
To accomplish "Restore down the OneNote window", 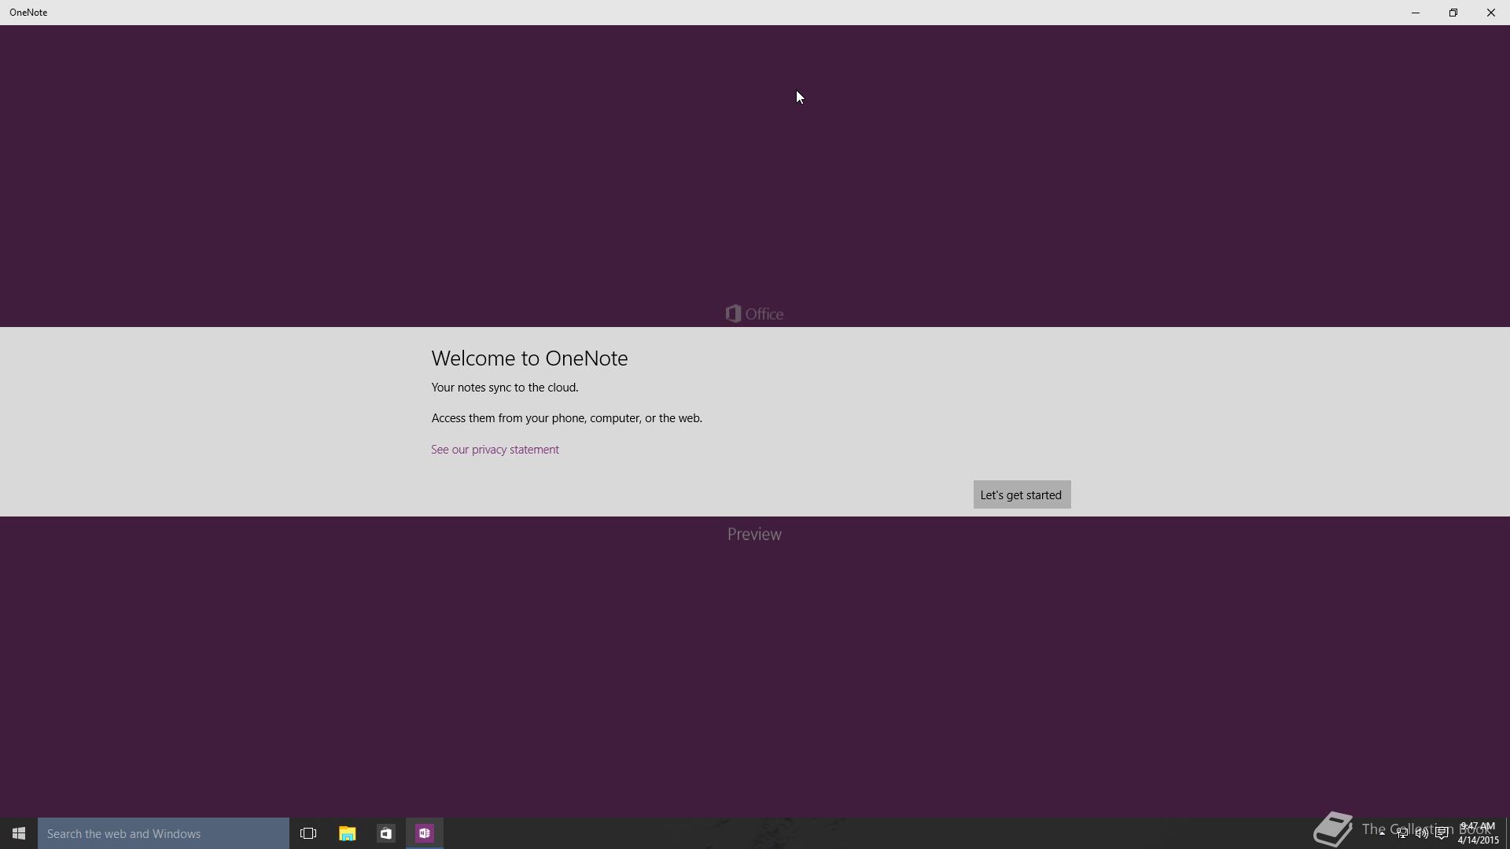I will 1453,13.
